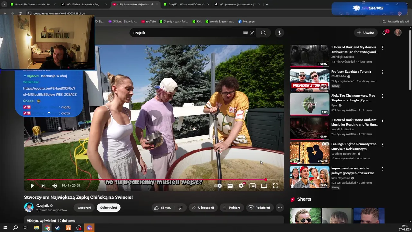Viewport: 412px width, 232px height.
Task: Open File Explorer from taskbar
Action: point(37,228)
